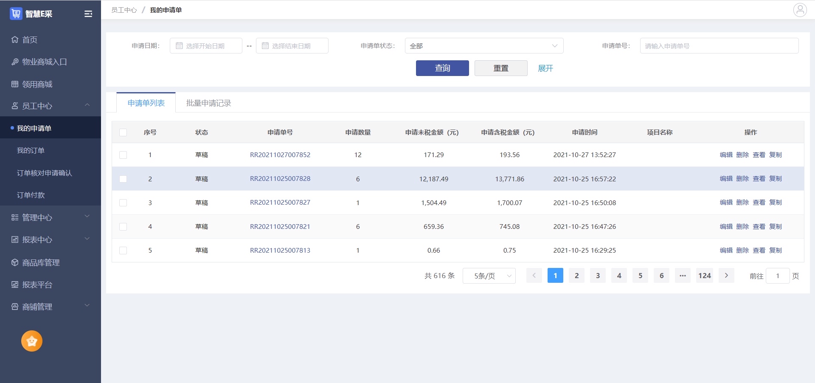Check the row for RR20211025007813
815x383 pixels.
pos(123,251)
